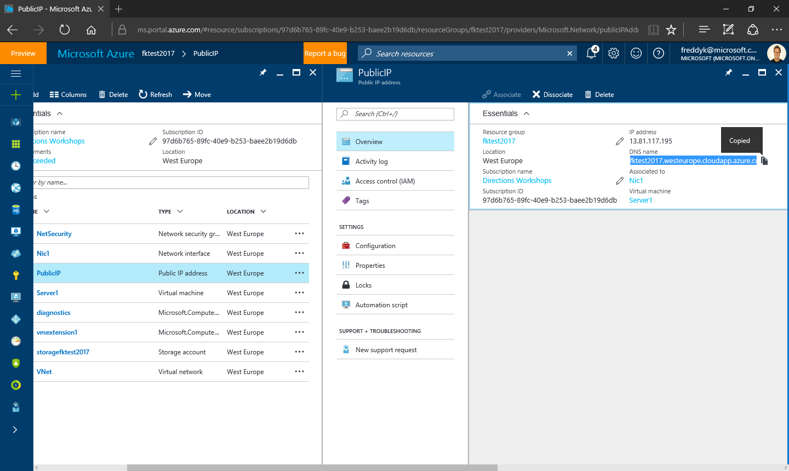This screenshot has height=471, width=789.
Task: Pin the PublicIP blade to dashboard
Action: point(729,72)
